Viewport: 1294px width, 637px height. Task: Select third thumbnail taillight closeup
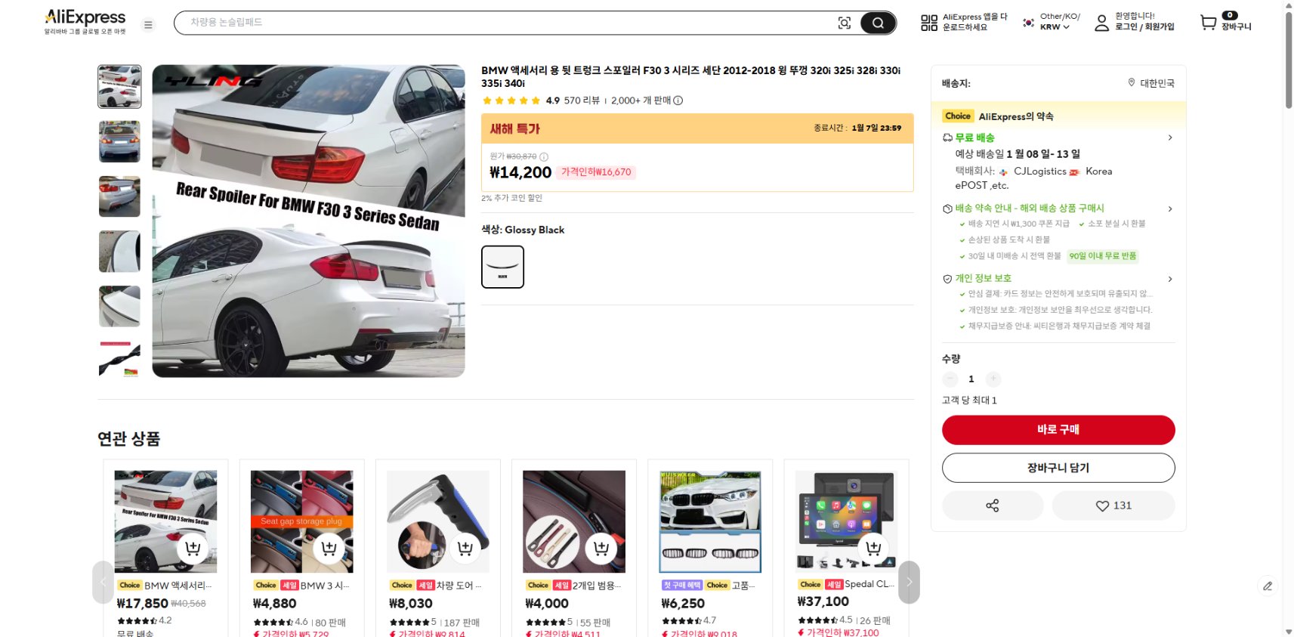[x=119, y=196]
